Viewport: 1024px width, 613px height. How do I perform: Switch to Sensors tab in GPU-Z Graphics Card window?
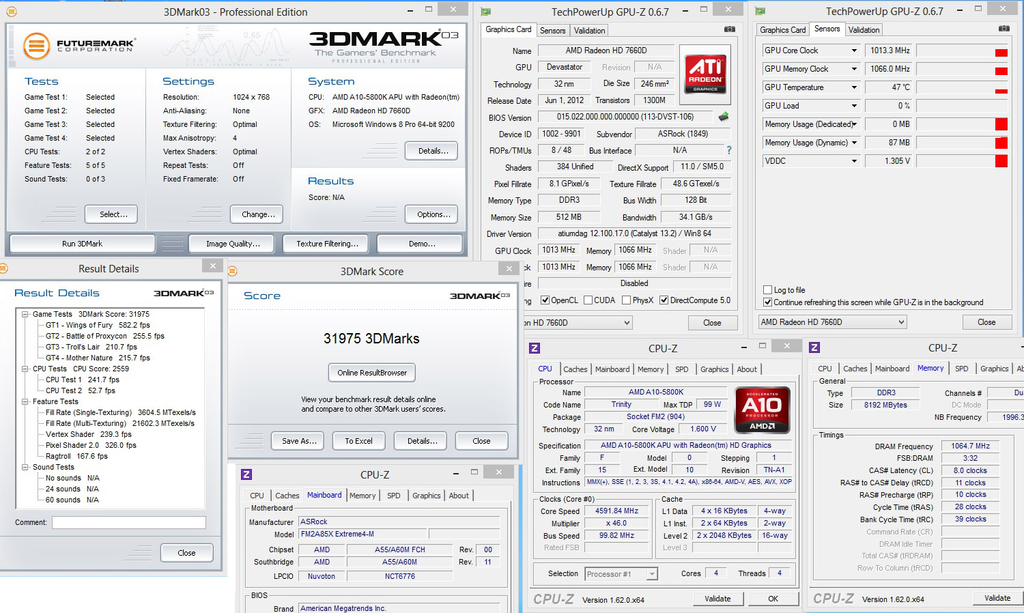pyautogui.click(x=552, y=31)
